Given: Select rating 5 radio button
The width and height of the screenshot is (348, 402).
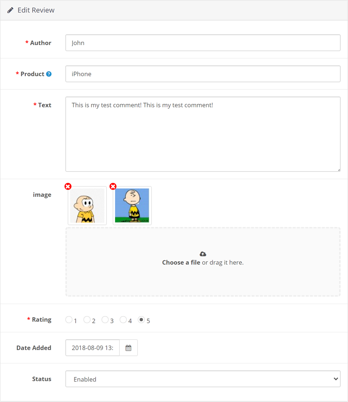Looking at the screenshot, I should 141,320.
